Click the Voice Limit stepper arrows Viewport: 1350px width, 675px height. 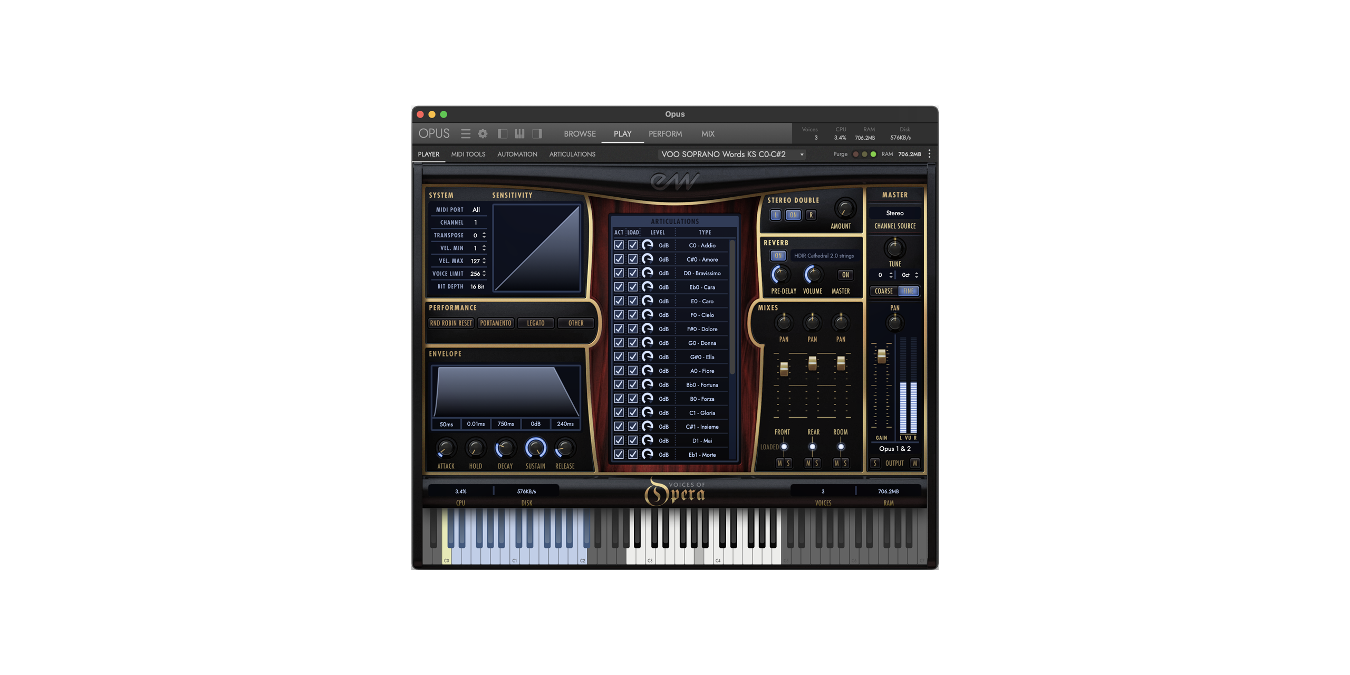pos(484,274)
